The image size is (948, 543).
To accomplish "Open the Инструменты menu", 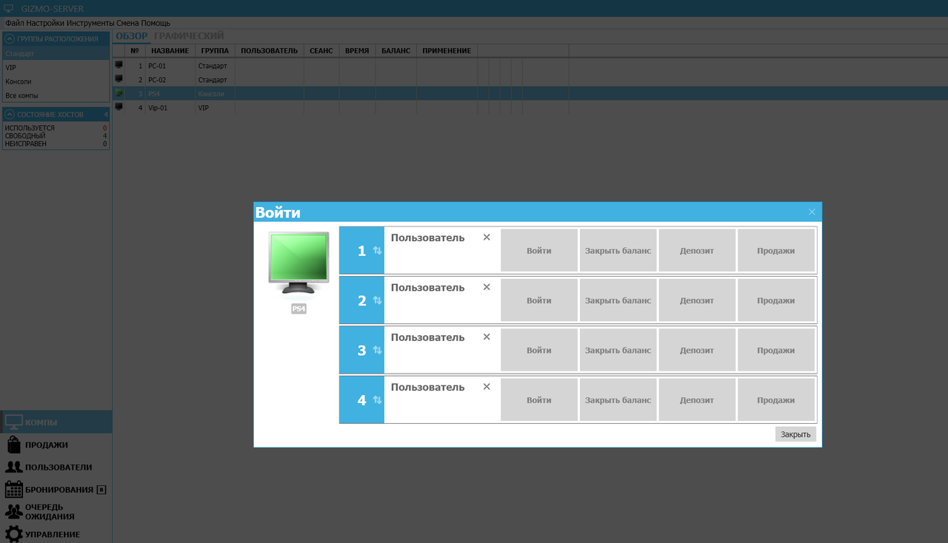I will [x=90, y=23].
